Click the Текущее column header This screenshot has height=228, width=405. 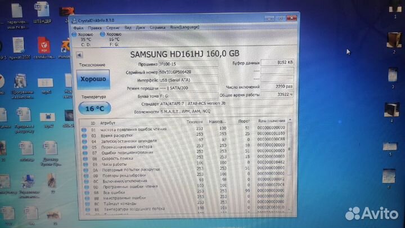click(195, 122)
